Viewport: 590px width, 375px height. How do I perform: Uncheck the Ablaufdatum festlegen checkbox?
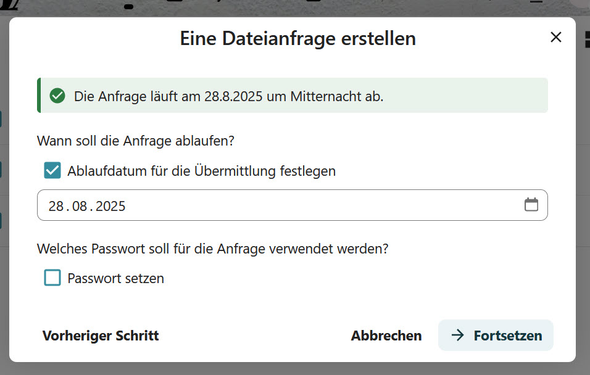point(52,171)
